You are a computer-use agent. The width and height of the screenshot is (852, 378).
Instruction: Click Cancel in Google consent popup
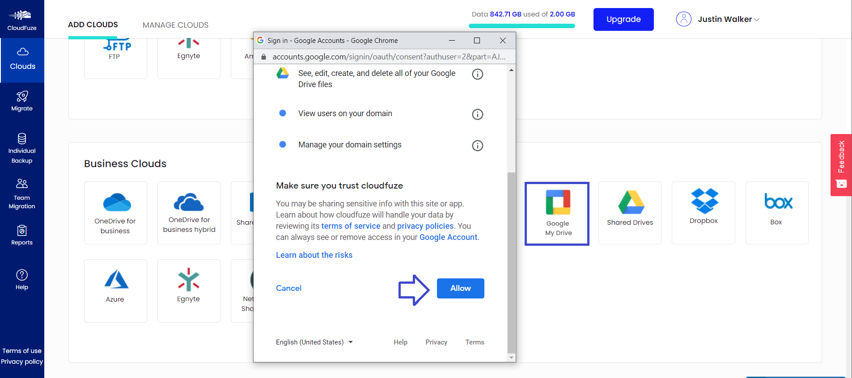pos(288,288)
